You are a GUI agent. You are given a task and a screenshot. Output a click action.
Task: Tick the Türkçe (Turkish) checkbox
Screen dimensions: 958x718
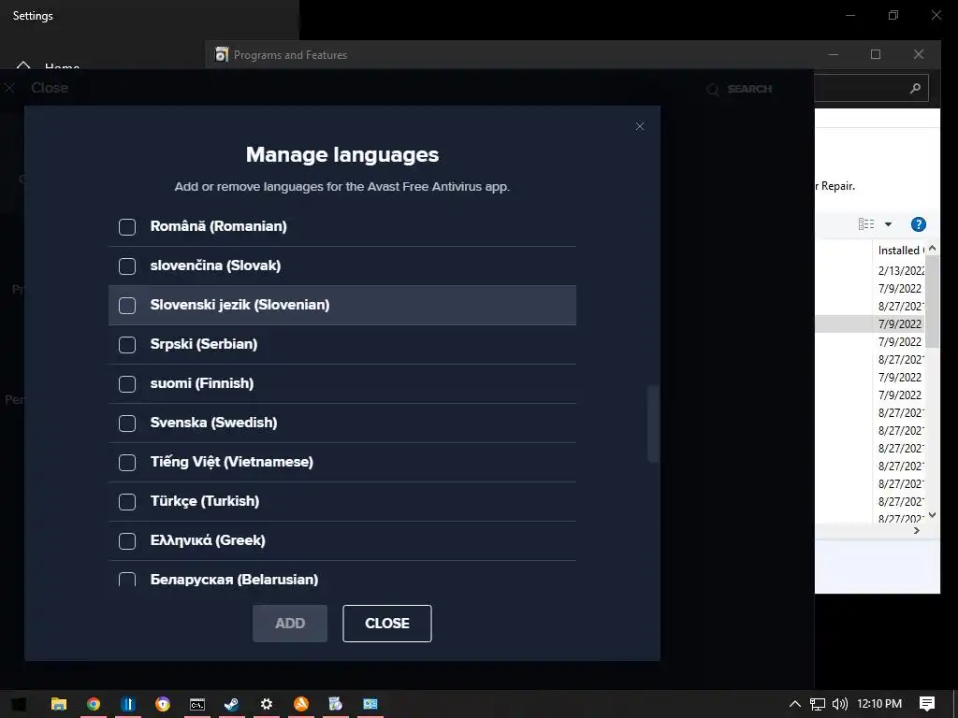point(127,502)
